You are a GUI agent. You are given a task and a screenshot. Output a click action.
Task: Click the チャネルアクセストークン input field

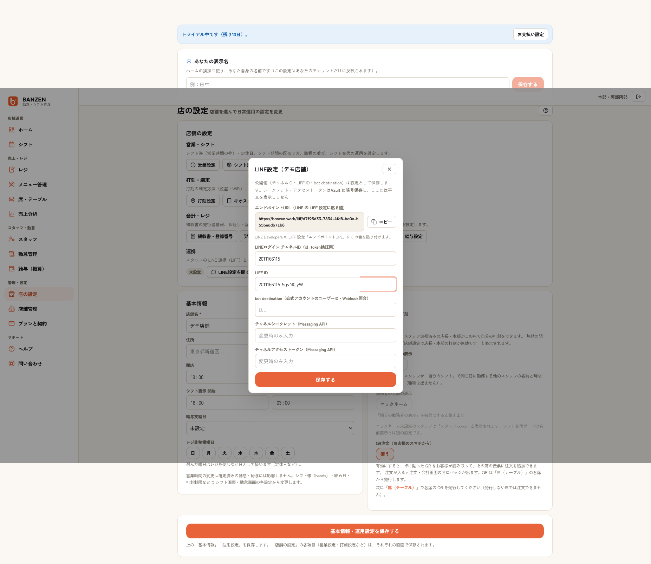325,361
